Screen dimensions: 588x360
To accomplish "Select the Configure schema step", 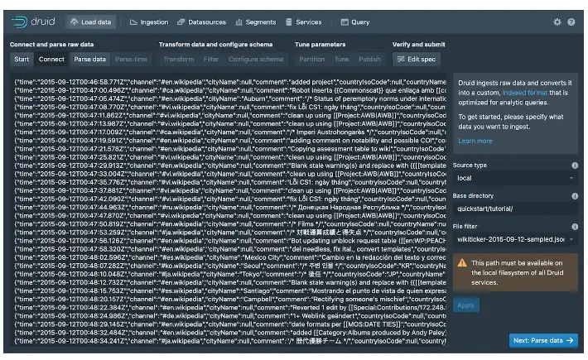I will (x=256, y=60).
